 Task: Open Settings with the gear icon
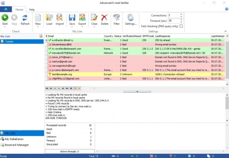click(131, 18)
